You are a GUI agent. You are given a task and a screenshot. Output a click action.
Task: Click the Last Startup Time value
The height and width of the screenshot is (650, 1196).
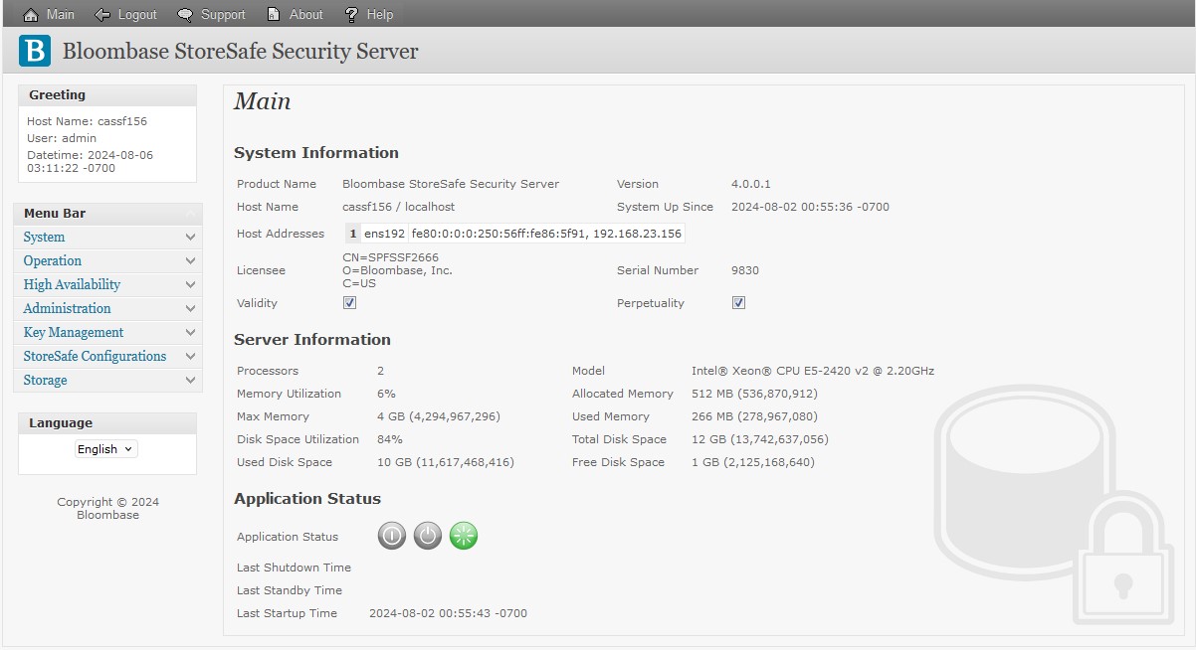[448, 613]
